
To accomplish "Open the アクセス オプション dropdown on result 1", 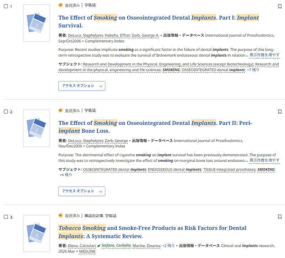I will [x=81, y=86].
